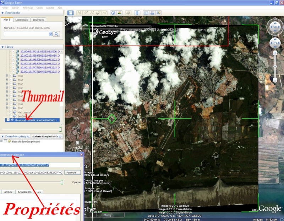Screen dimensions: 284x221
Task: Toggle the 2001 folder checkbox
Action: point(11,104)
